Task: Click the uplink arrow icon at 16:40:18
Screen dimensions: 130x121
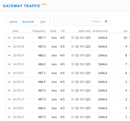Action: [x=9, y=47]
